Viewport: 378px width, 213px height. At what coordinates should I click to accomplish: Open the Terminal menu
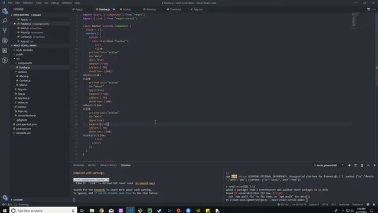[x=67, y=3]
